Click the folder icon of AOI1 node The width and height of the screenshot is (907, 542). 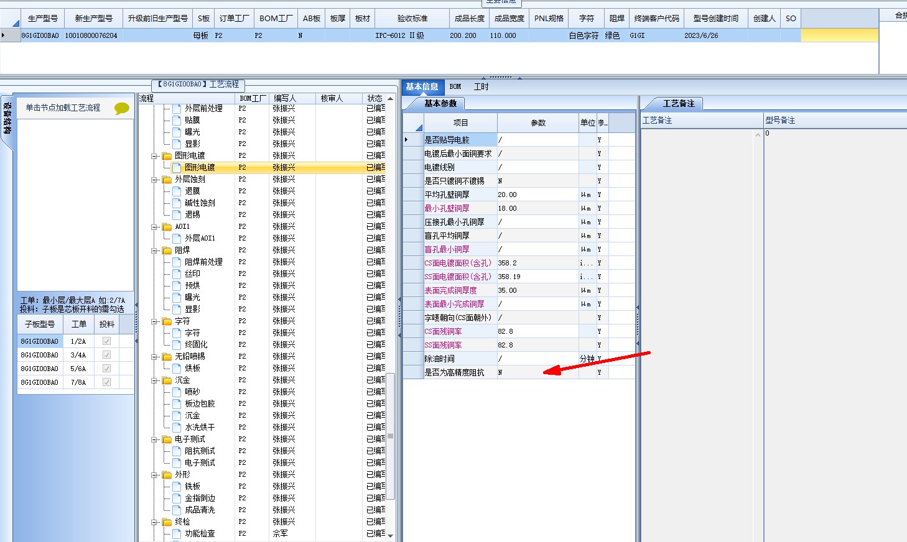click(167, 227)
